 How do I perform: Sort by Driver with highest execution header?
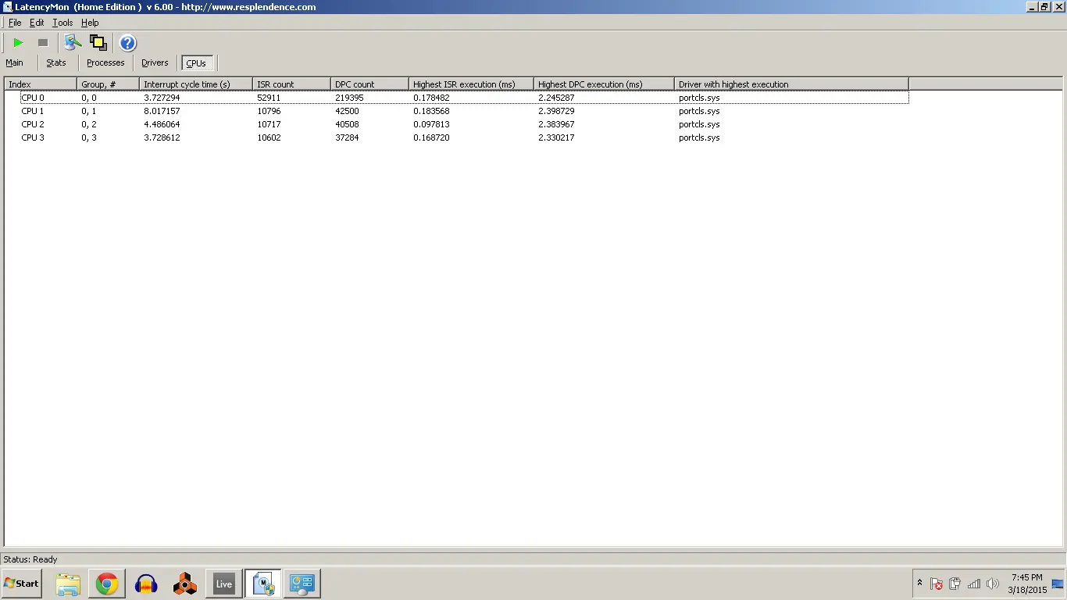point(791,84)
